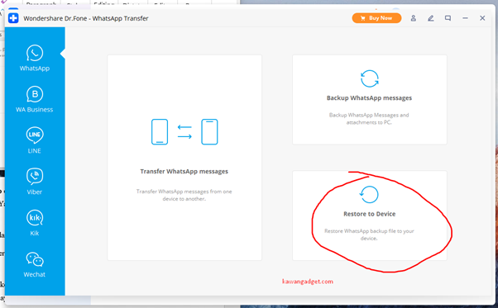Open the Kik section icon

click(x=35, y=218)
